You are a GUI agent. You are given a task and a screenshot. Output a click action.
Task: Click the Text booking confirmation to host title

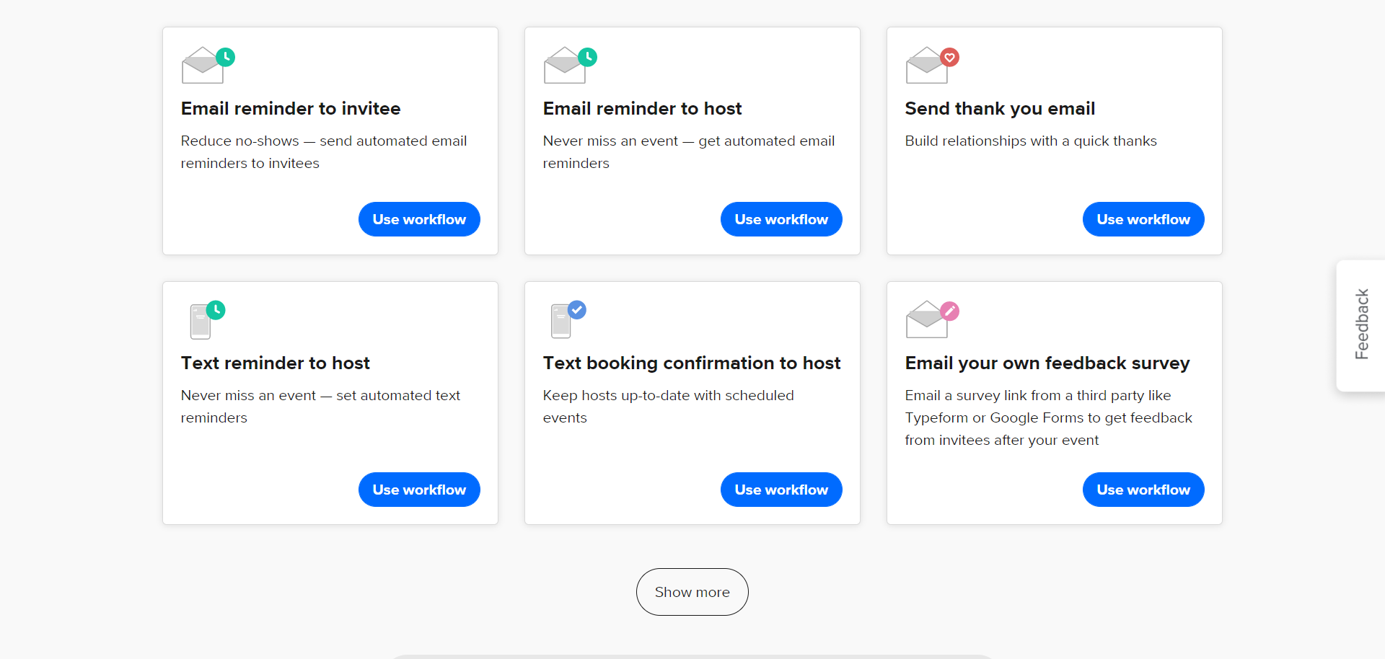point(692,363)
